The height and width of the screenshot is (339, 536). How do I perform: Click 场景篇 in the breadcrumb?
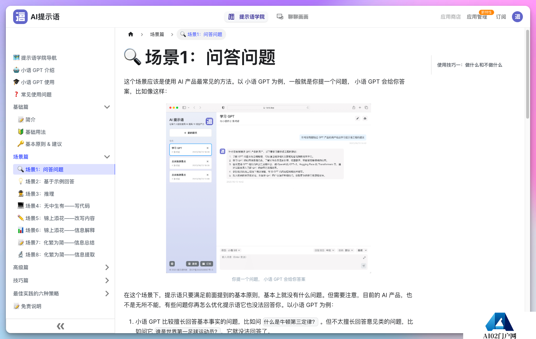(x=157, y=35)
